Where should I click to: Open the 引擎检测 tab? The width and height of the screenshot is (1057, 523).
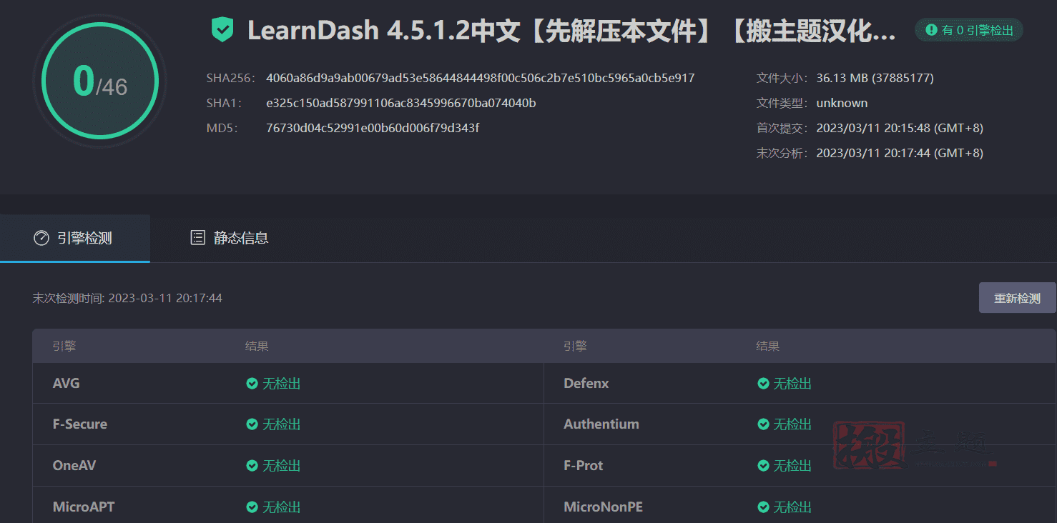coord(75,238)
